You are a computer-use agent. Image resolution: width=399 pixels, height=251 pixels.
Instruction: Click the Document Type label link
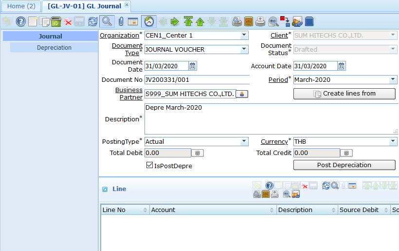(x=127, y=49)
